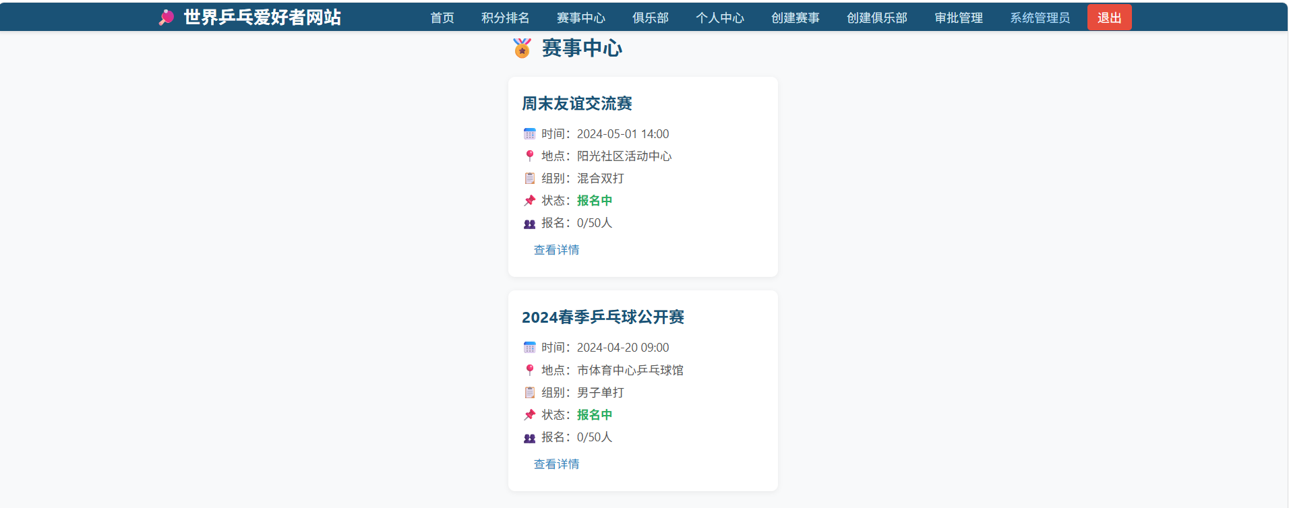
Task: Click the 赛事中心 page heading
Action: point(582,48)
